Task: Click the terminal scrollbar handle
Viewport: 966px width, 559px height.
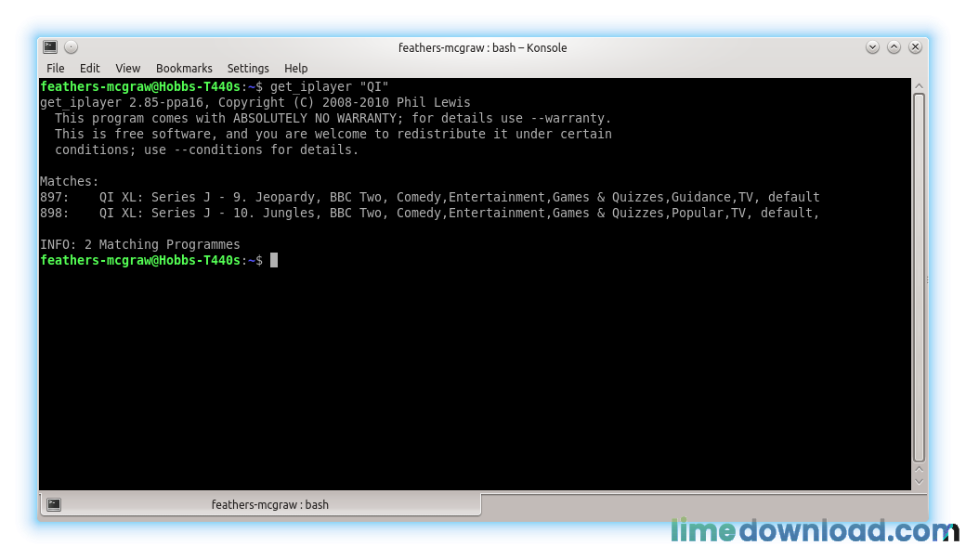Action: 919,277
